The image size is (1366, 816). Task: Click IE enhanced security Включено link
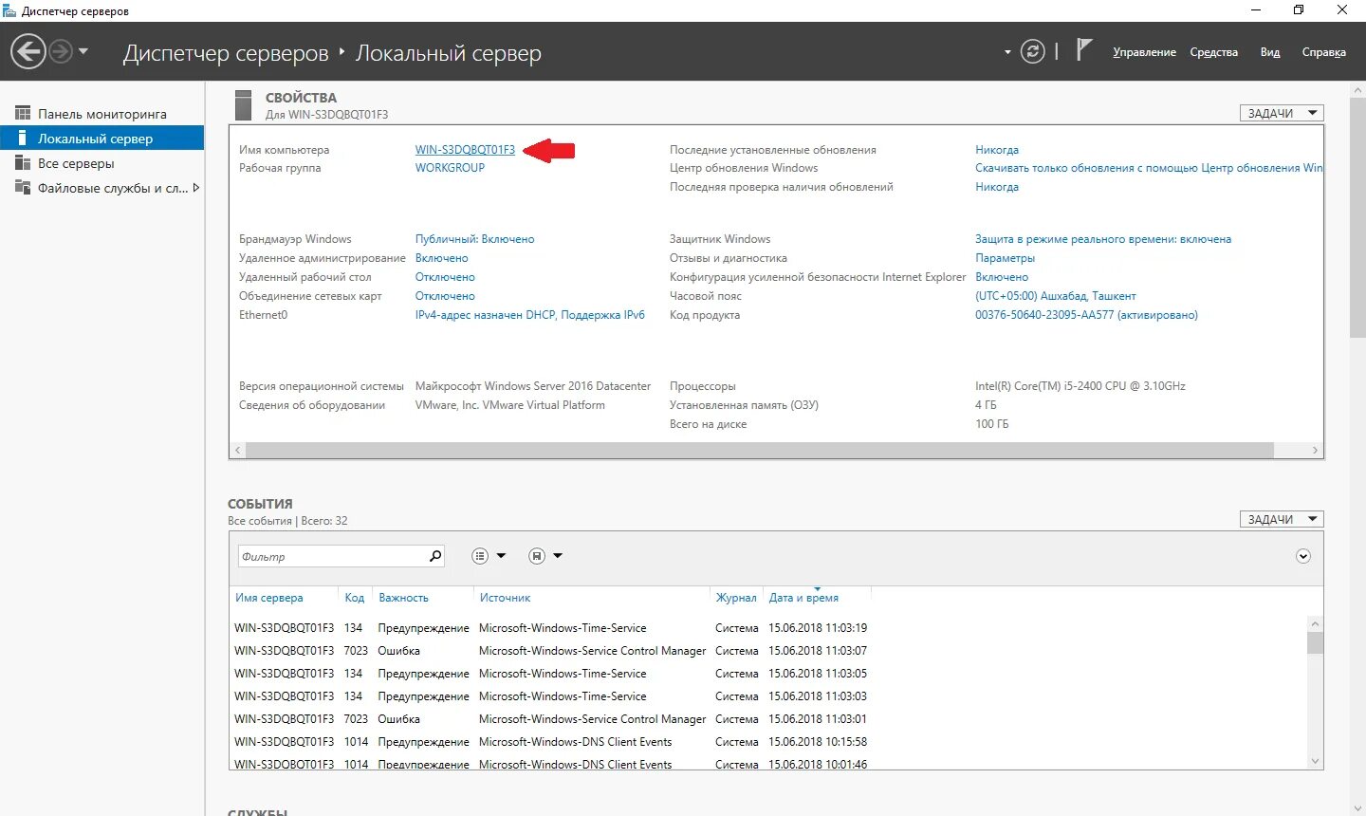pyautogui.click(x=1002, y=277)
